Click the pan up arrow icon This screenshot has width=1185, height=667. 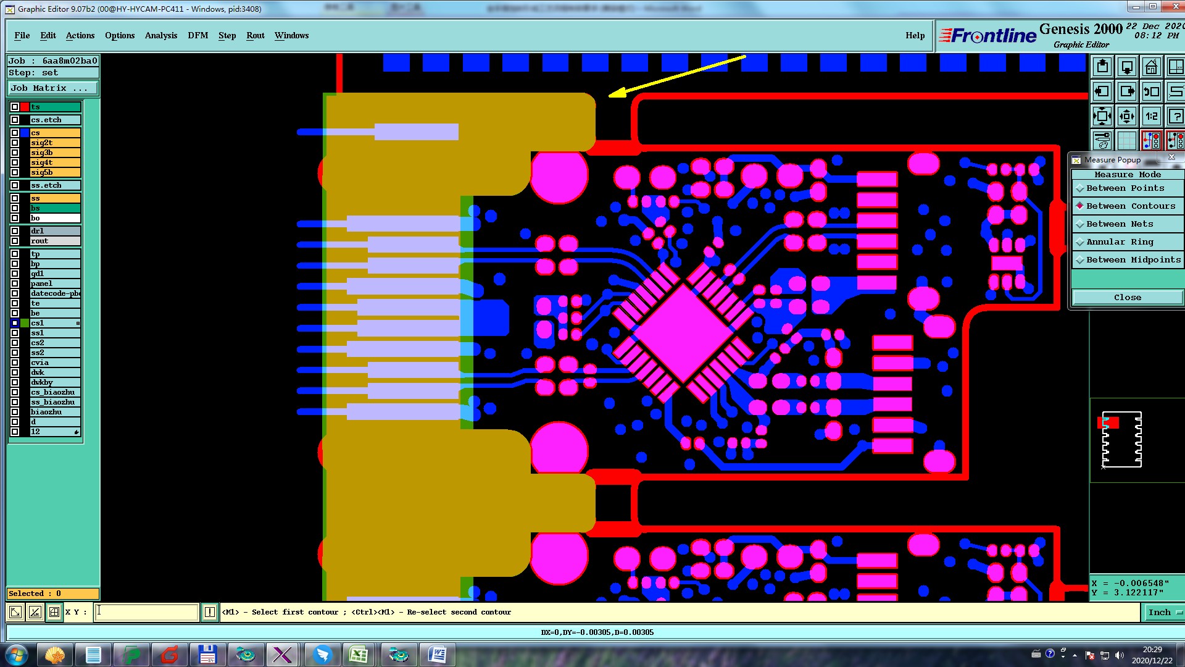(x=1102, y=67)
